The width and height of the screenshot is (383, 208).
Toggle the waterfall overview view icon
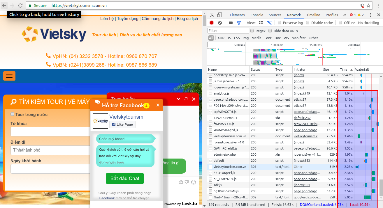pyautogui.click(x=269, y=23)
